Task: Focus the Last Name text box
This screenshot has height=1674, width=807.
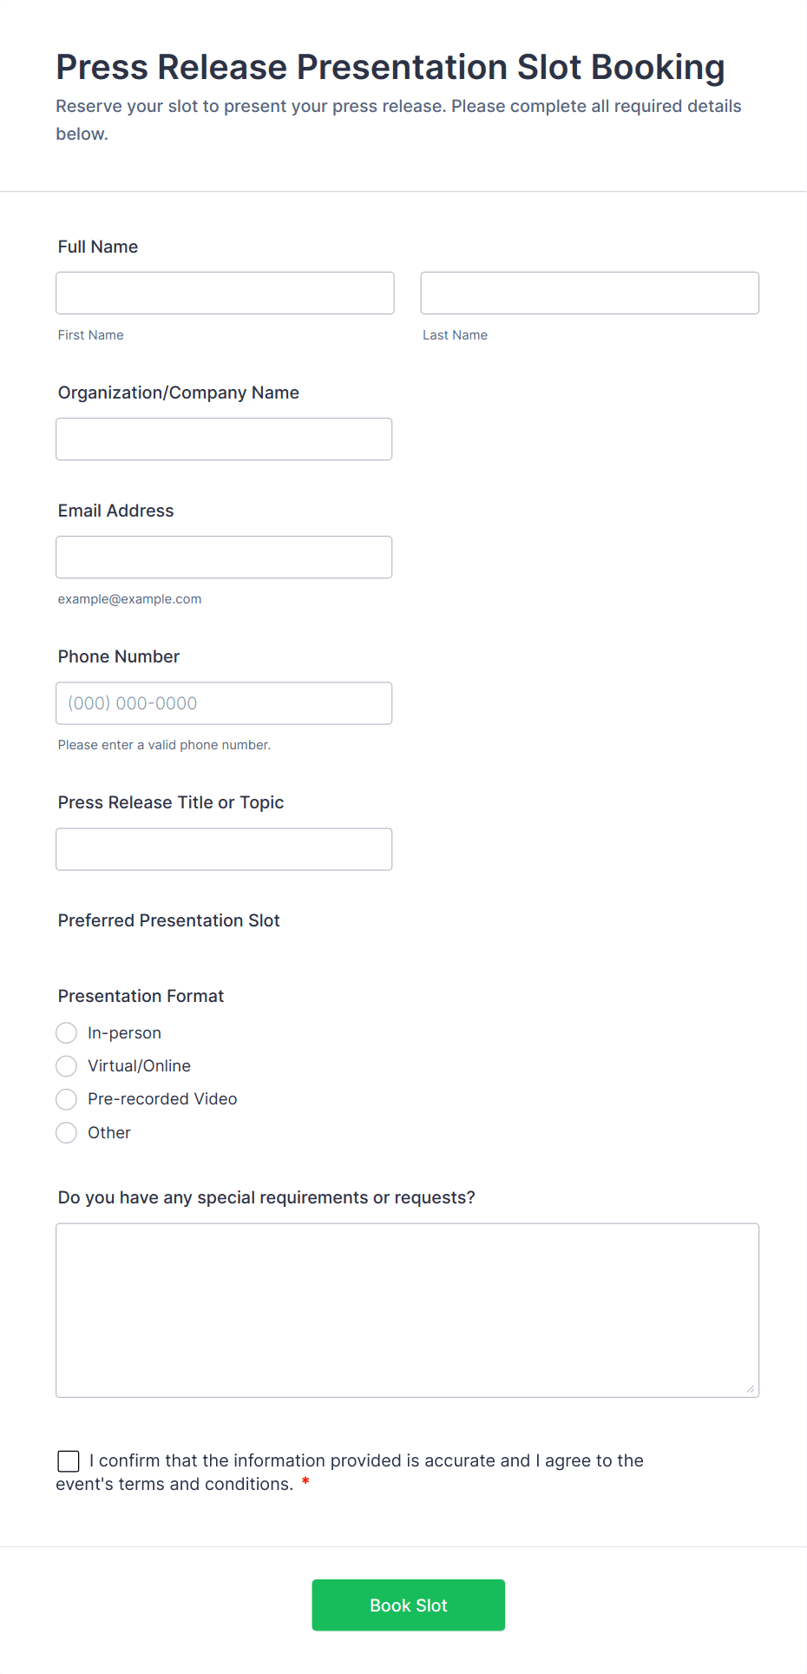Action: [589, 293]
